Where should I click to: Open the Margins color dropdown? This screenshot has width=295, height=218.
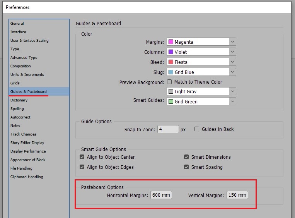[x=232, y=42]
